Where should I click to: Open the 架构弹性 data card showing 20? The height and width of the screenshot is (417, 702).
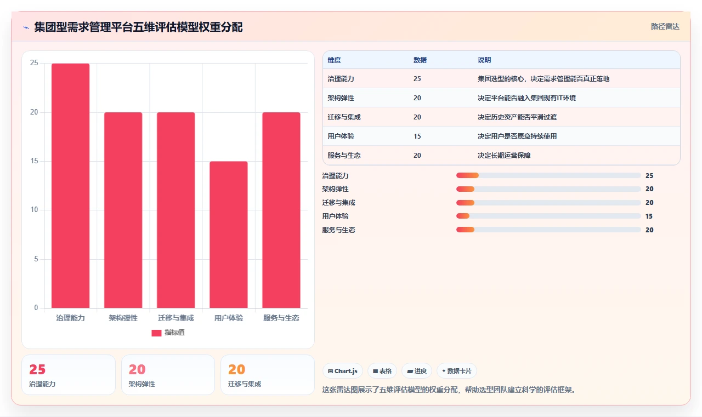point(168,375)
